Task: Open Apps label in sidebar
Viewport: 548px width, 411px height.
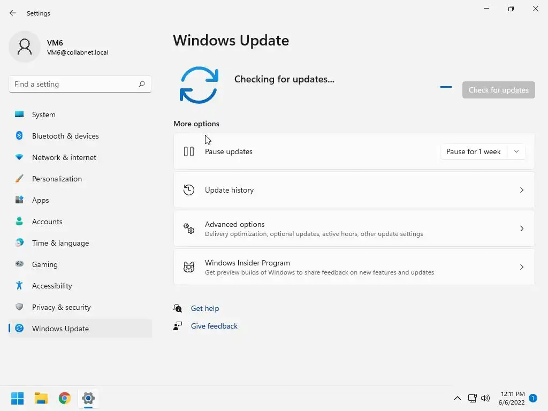Action: click(40, 200)
